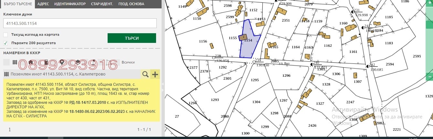Filter results by land parcel grid icon
The image size is (433, 139).
point(15,62)
